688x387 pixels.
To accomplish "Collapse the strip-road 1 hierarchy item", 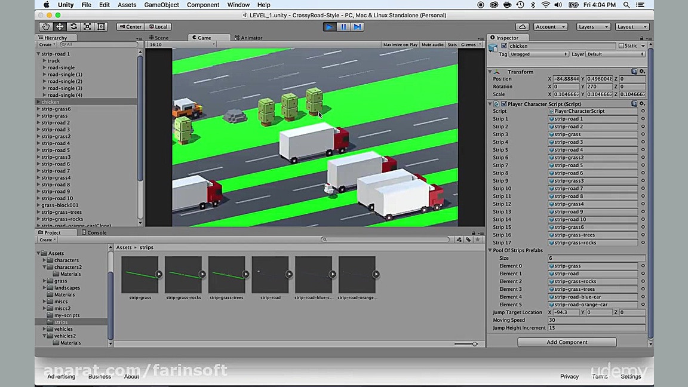I will click(39, 54).
